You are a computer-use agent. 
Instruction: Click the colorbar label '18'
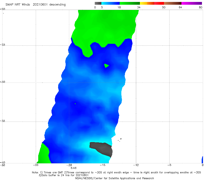[119, 7]
